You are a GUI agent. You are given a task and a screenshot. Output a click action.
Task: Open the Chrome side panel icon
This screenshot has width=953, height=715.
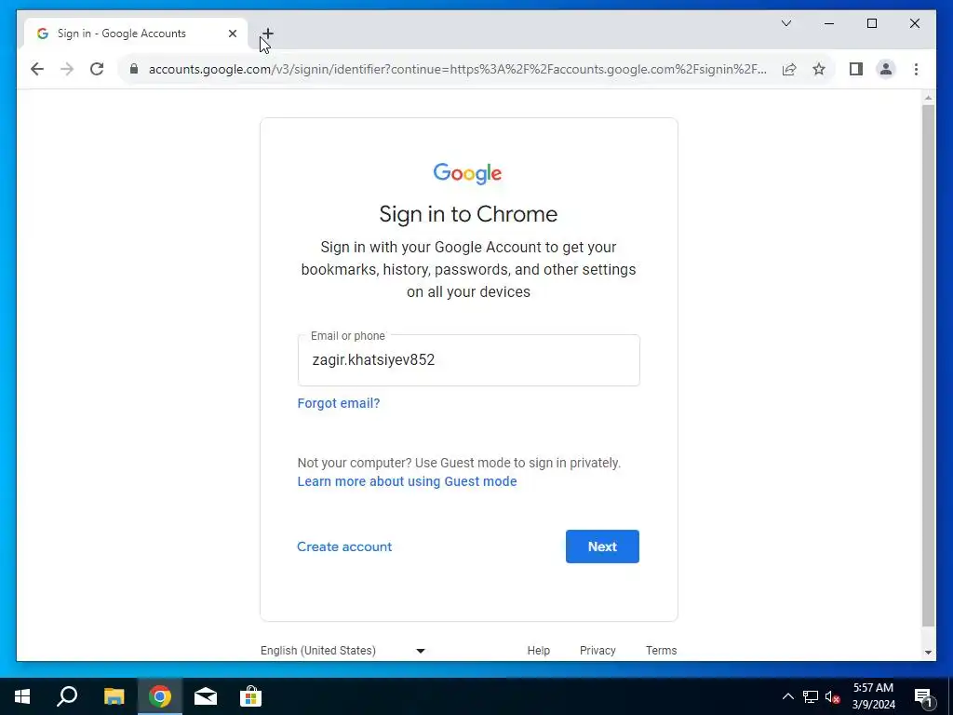click(856, 69)
